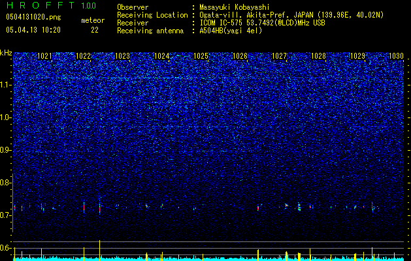411x261 pixels.
Task: Click the Receiving Location field label
Action: [152, 15]
